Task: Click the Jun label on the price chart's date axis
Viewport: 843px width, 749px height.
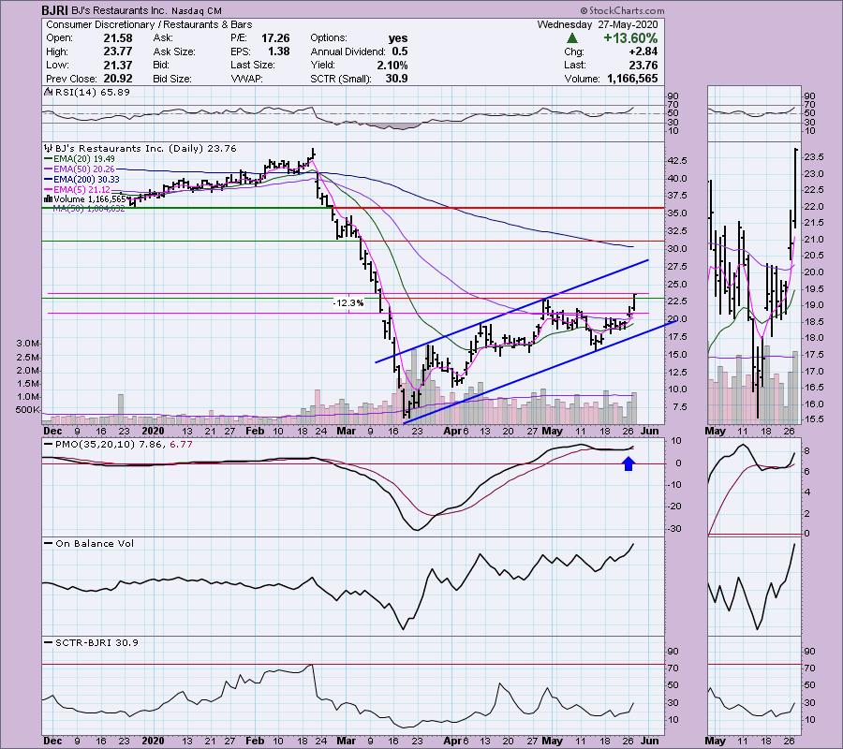Action: (x=649, y=431)
